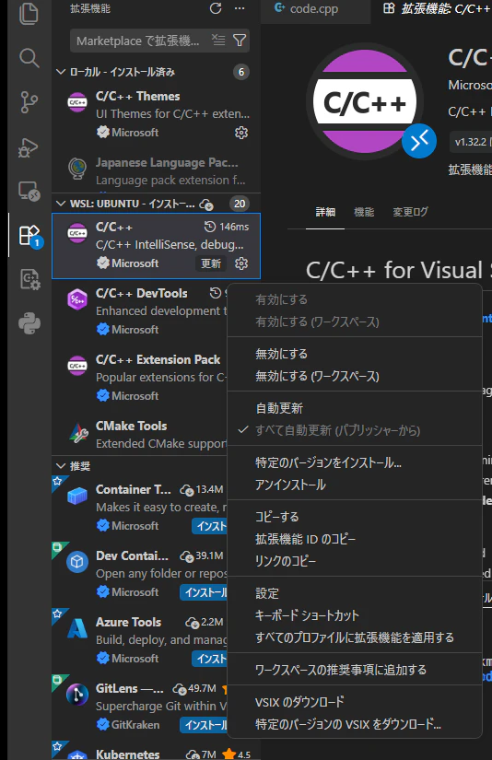
Task: Select VSIX のダウンロード menu item
Action: click(355, 702)
